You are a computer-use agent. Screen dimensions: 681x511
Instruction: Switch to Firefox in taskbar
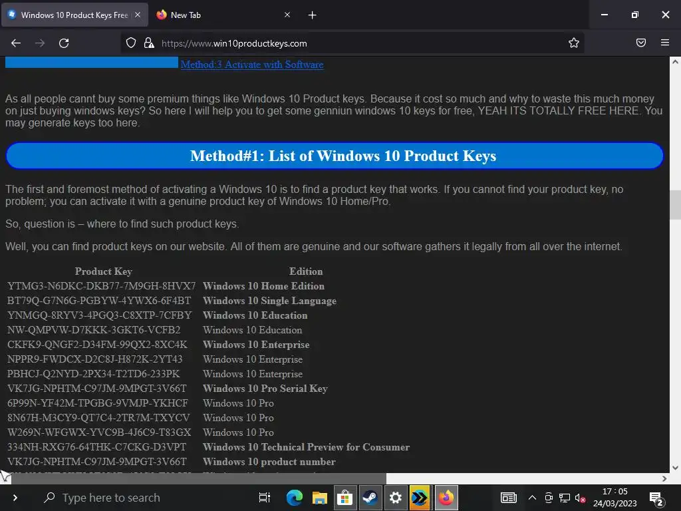(x=446, y=498)
